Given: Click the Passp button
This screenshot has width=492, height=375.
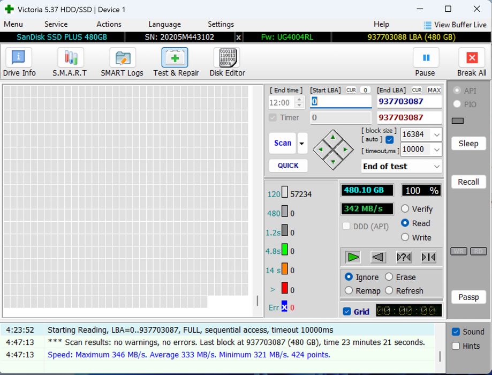Looking at the screenshot, I should click(x=468, y=297).
